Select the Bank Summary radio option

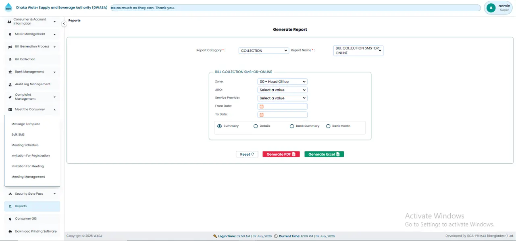[x=292, y=126]
